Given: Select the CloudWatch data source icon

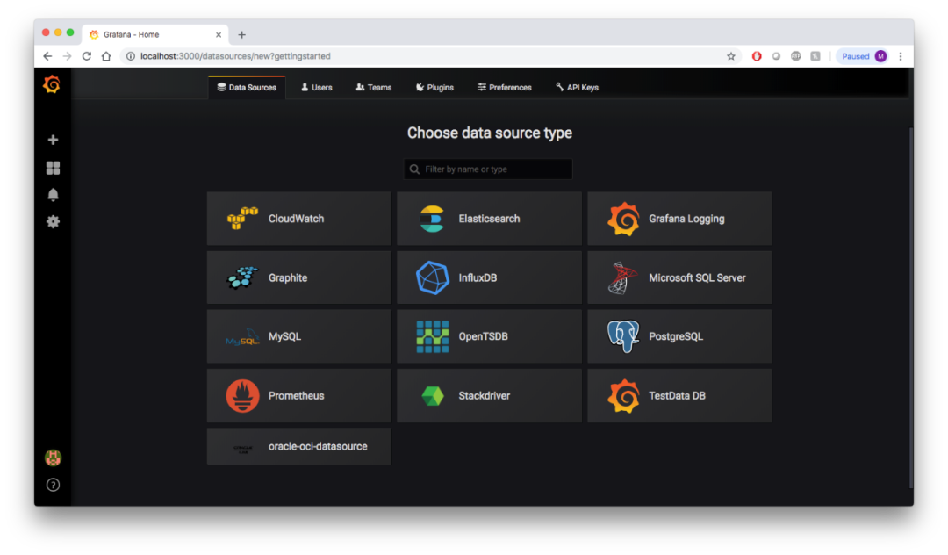Looking at the screenshot, I should tap(242, 219).
